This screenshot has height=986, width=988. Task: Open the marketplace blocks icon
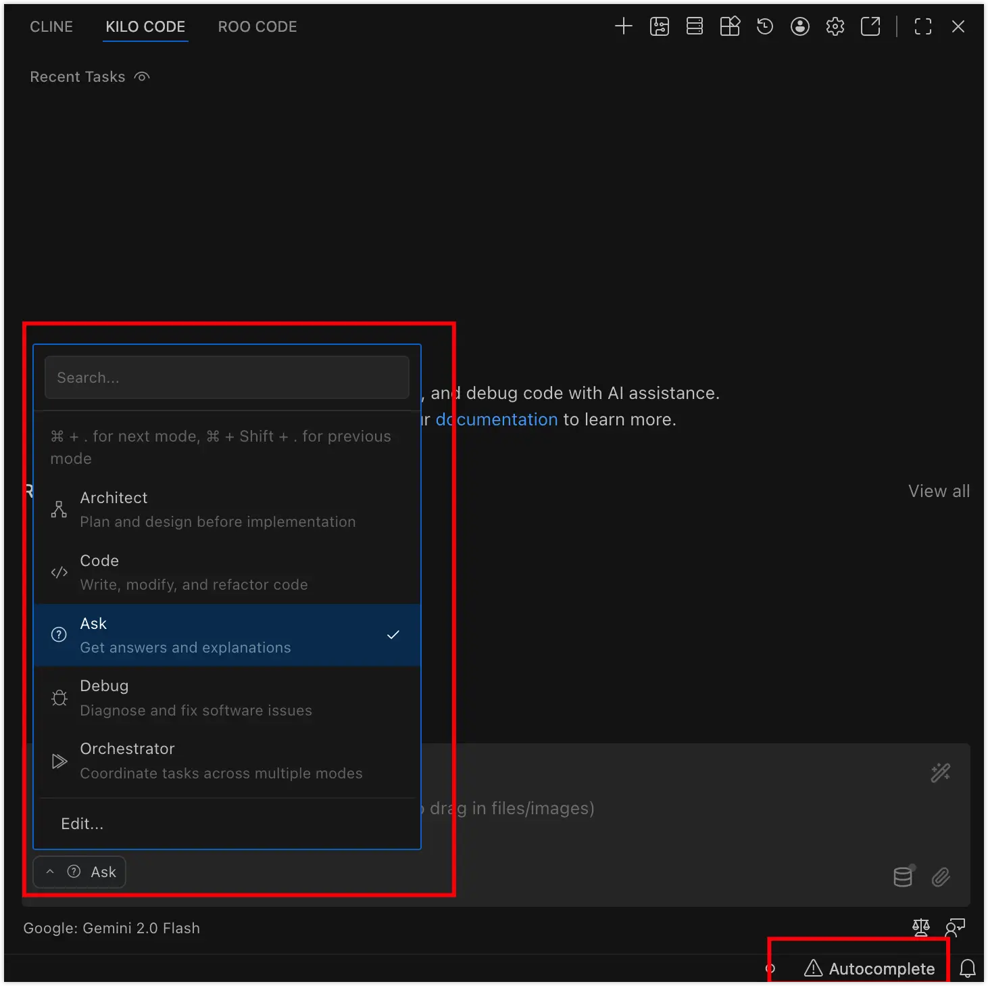pyautogui.click(x=730, y=26)
